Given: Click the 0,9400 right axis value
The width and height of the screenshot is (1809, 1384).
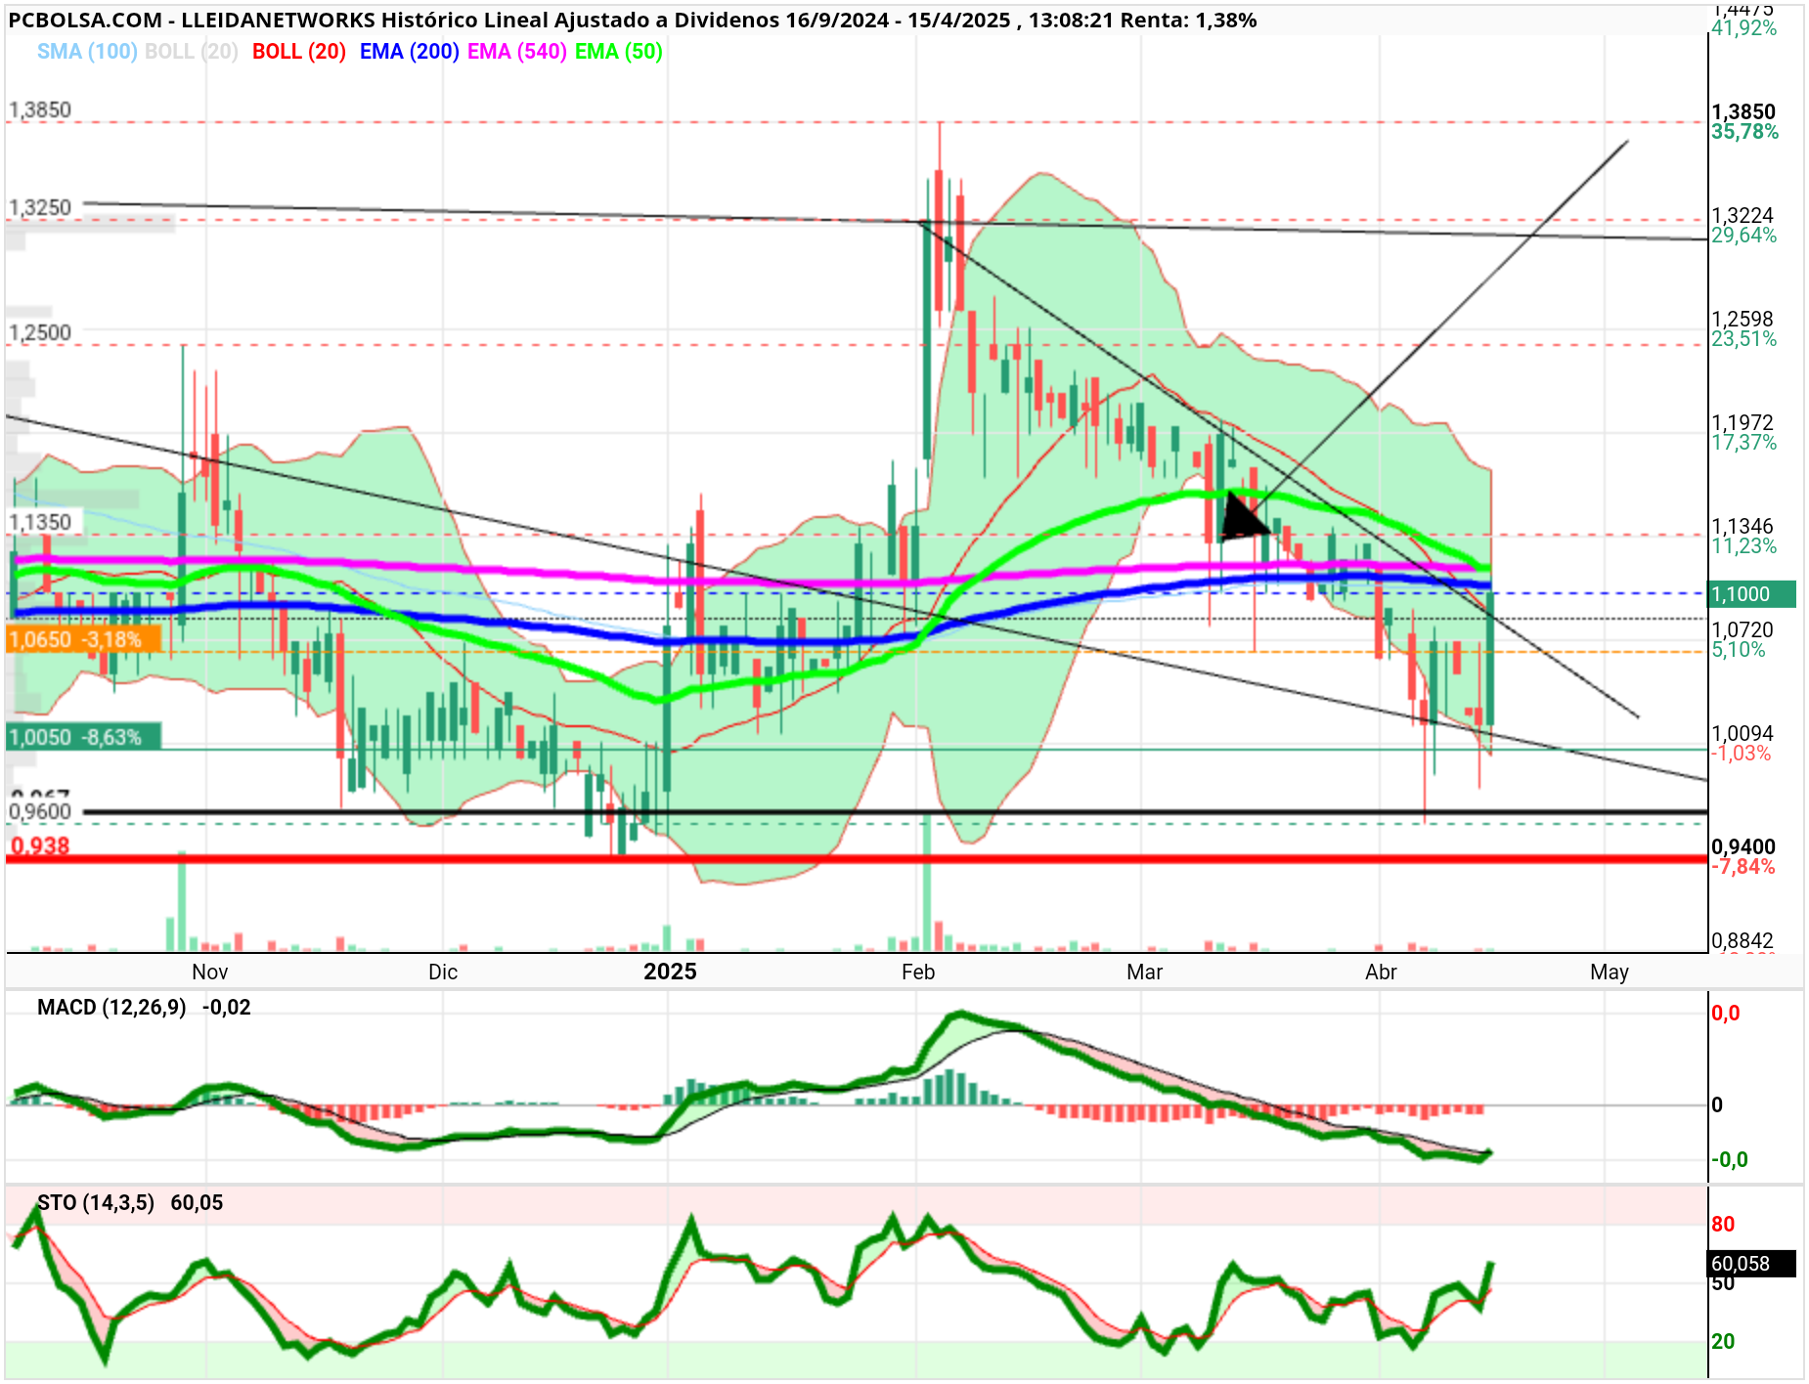Looking at the screenshot, I should coord(1743,846).
